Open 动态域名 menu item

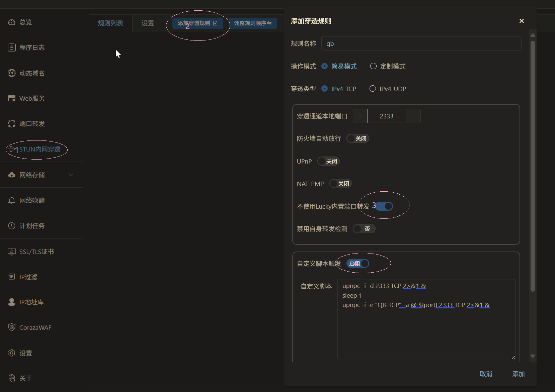42,73
